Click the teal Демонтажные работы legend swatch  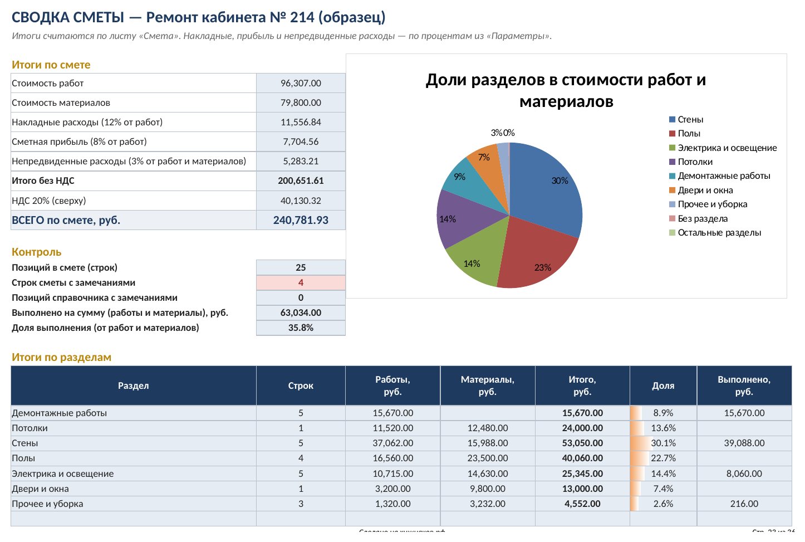point(672,176)
